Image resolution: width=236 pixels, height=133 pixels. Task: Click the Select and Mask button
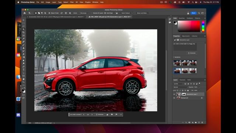[142, 13]
